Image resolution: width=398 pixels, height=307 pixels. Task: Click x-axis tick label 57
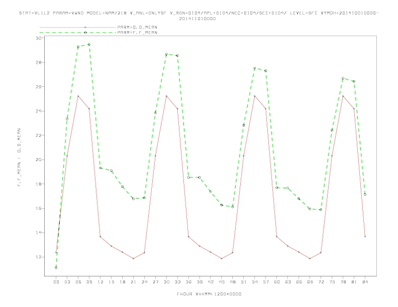266,282
